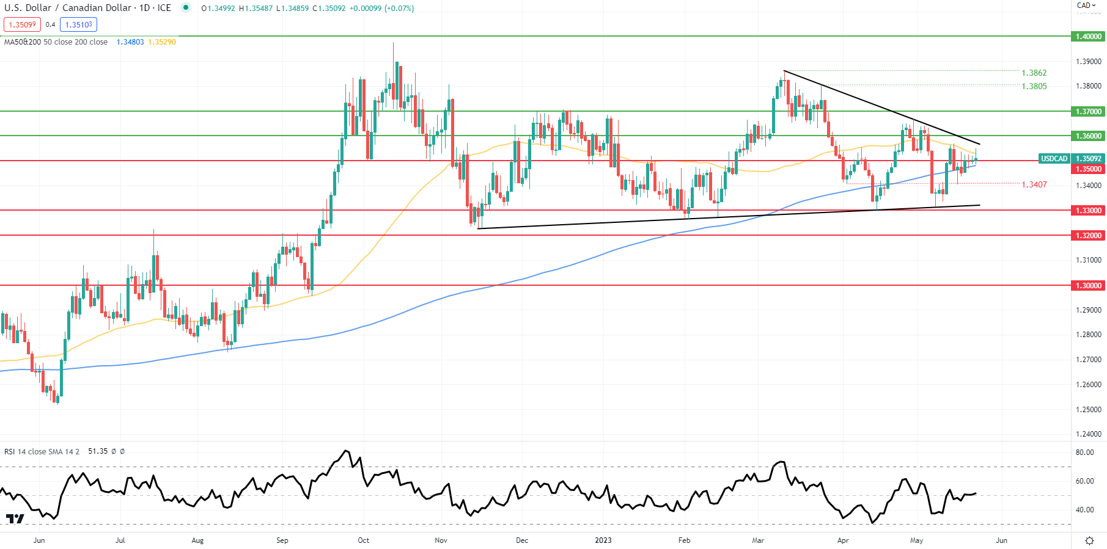Click the 1.25000 price axis label
The width and height of the screenshot is (1107, 549).
coord(1089,410)
